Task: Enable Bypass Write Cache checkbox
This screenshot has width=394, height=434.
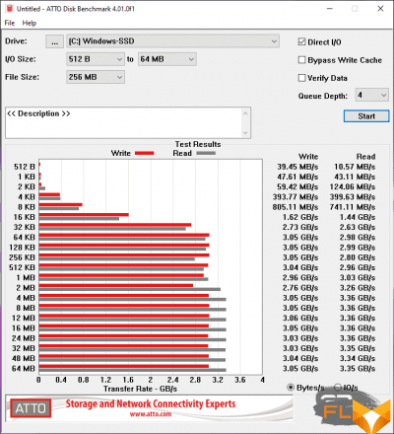Action: (x=301, y=60)
